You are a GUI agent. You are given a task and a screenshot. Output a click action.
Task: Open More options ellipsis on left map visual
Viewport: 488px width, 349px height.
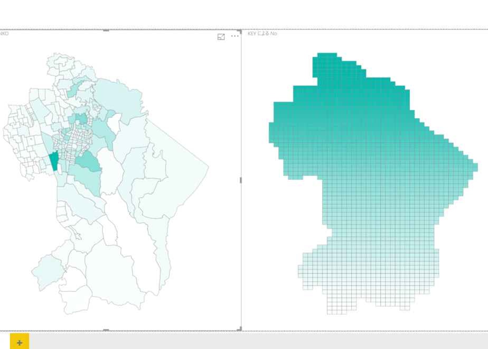click(235, 36)
